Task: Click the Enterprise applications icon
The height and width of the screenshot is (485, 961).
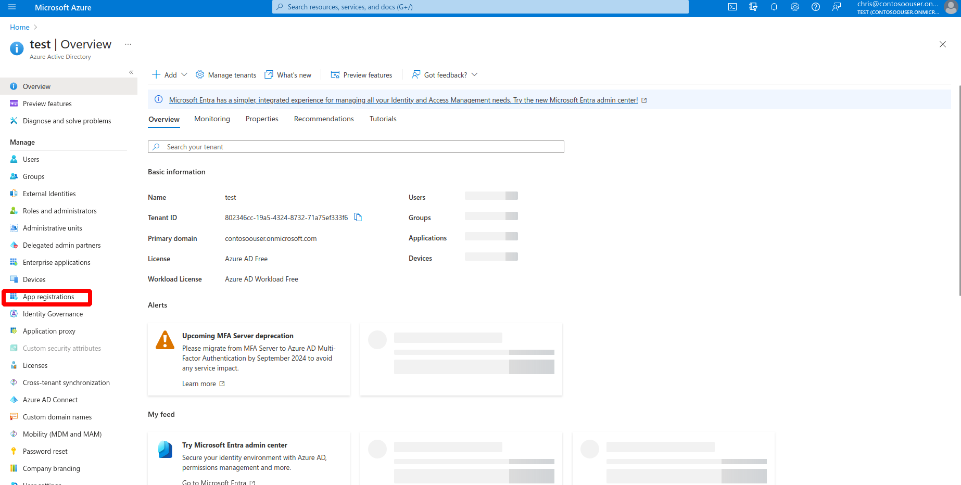Action: (x=14, y=262)
